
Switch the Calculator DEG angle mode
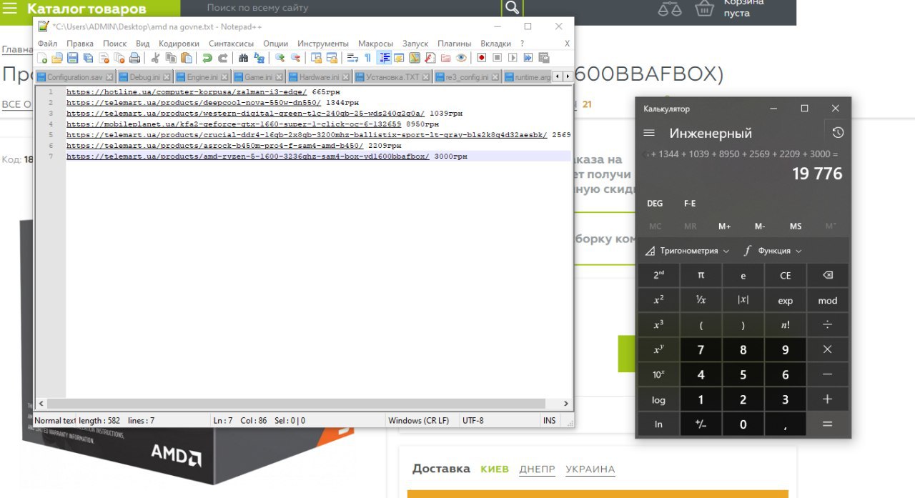coord(655,204)
